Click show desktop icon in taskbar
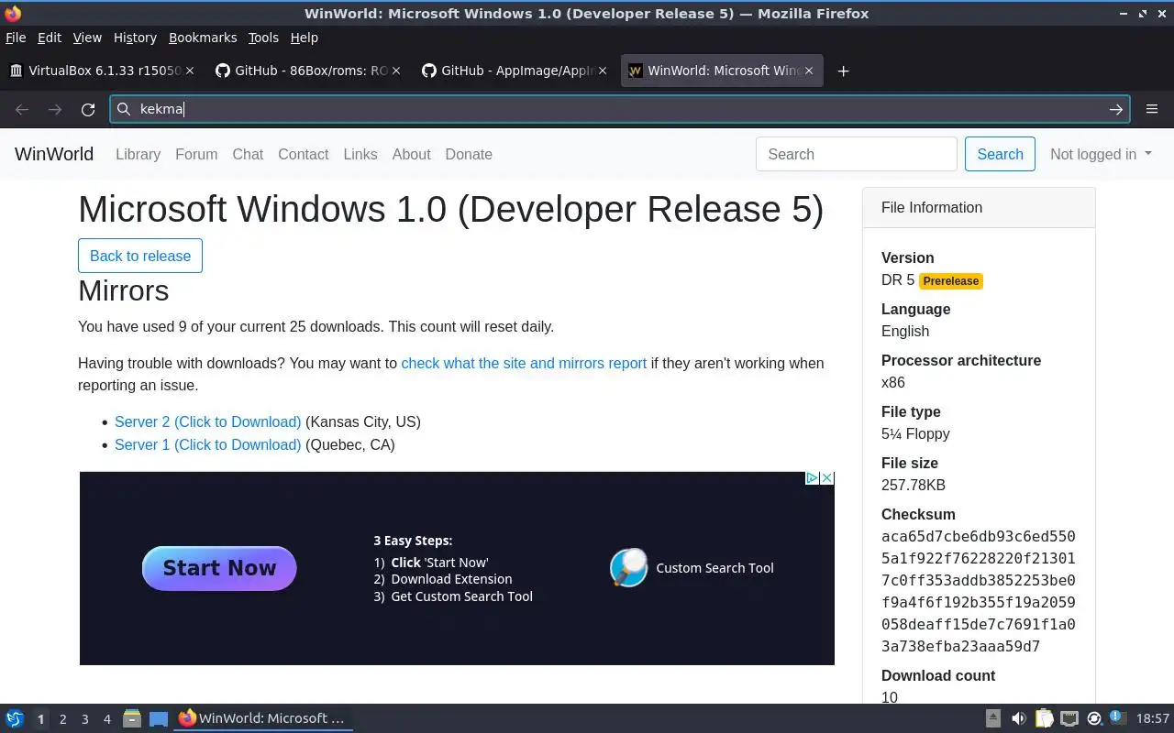 tap(159, 718)
